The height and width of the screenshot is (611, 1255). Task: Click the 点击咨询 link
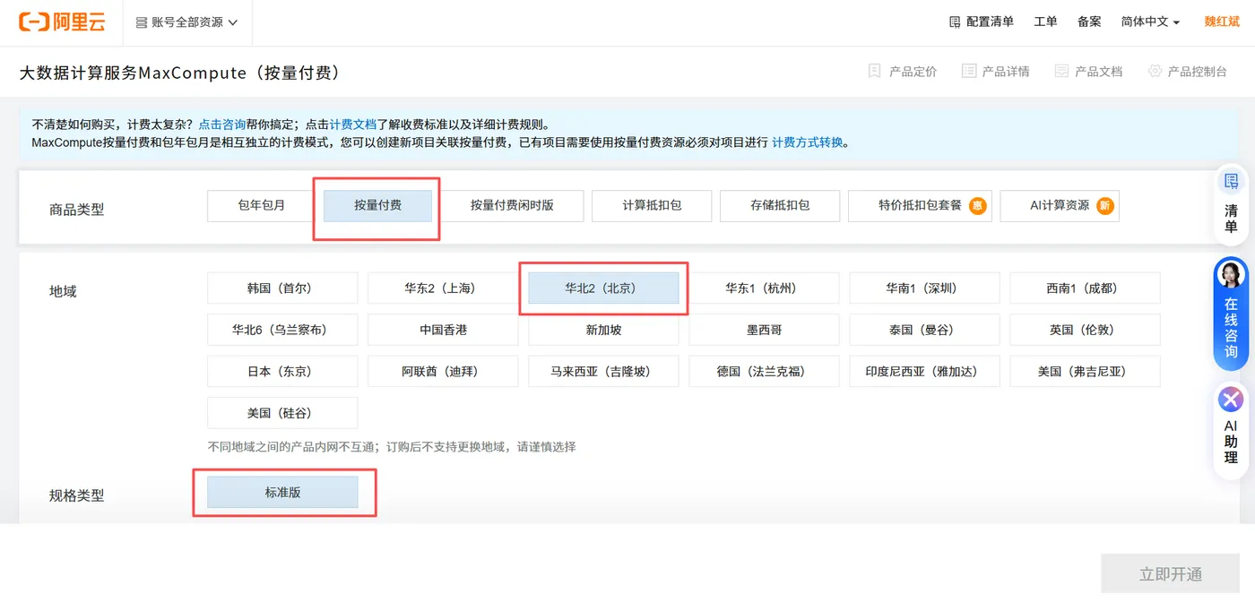222,125
